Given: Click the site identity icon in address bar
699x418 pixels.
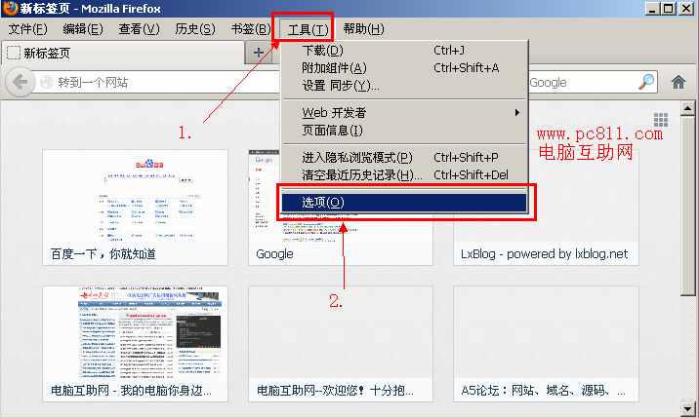Looking at the screenshot, I should (x=46, y=82).
